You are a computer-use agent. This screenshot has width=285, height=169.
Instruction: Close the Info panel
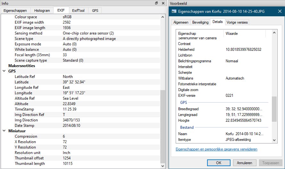coord(163,3)
